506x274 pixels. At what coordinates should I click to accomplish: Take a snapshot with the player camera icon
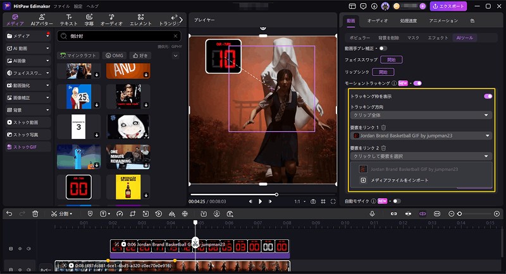click(x=312, y=201)
